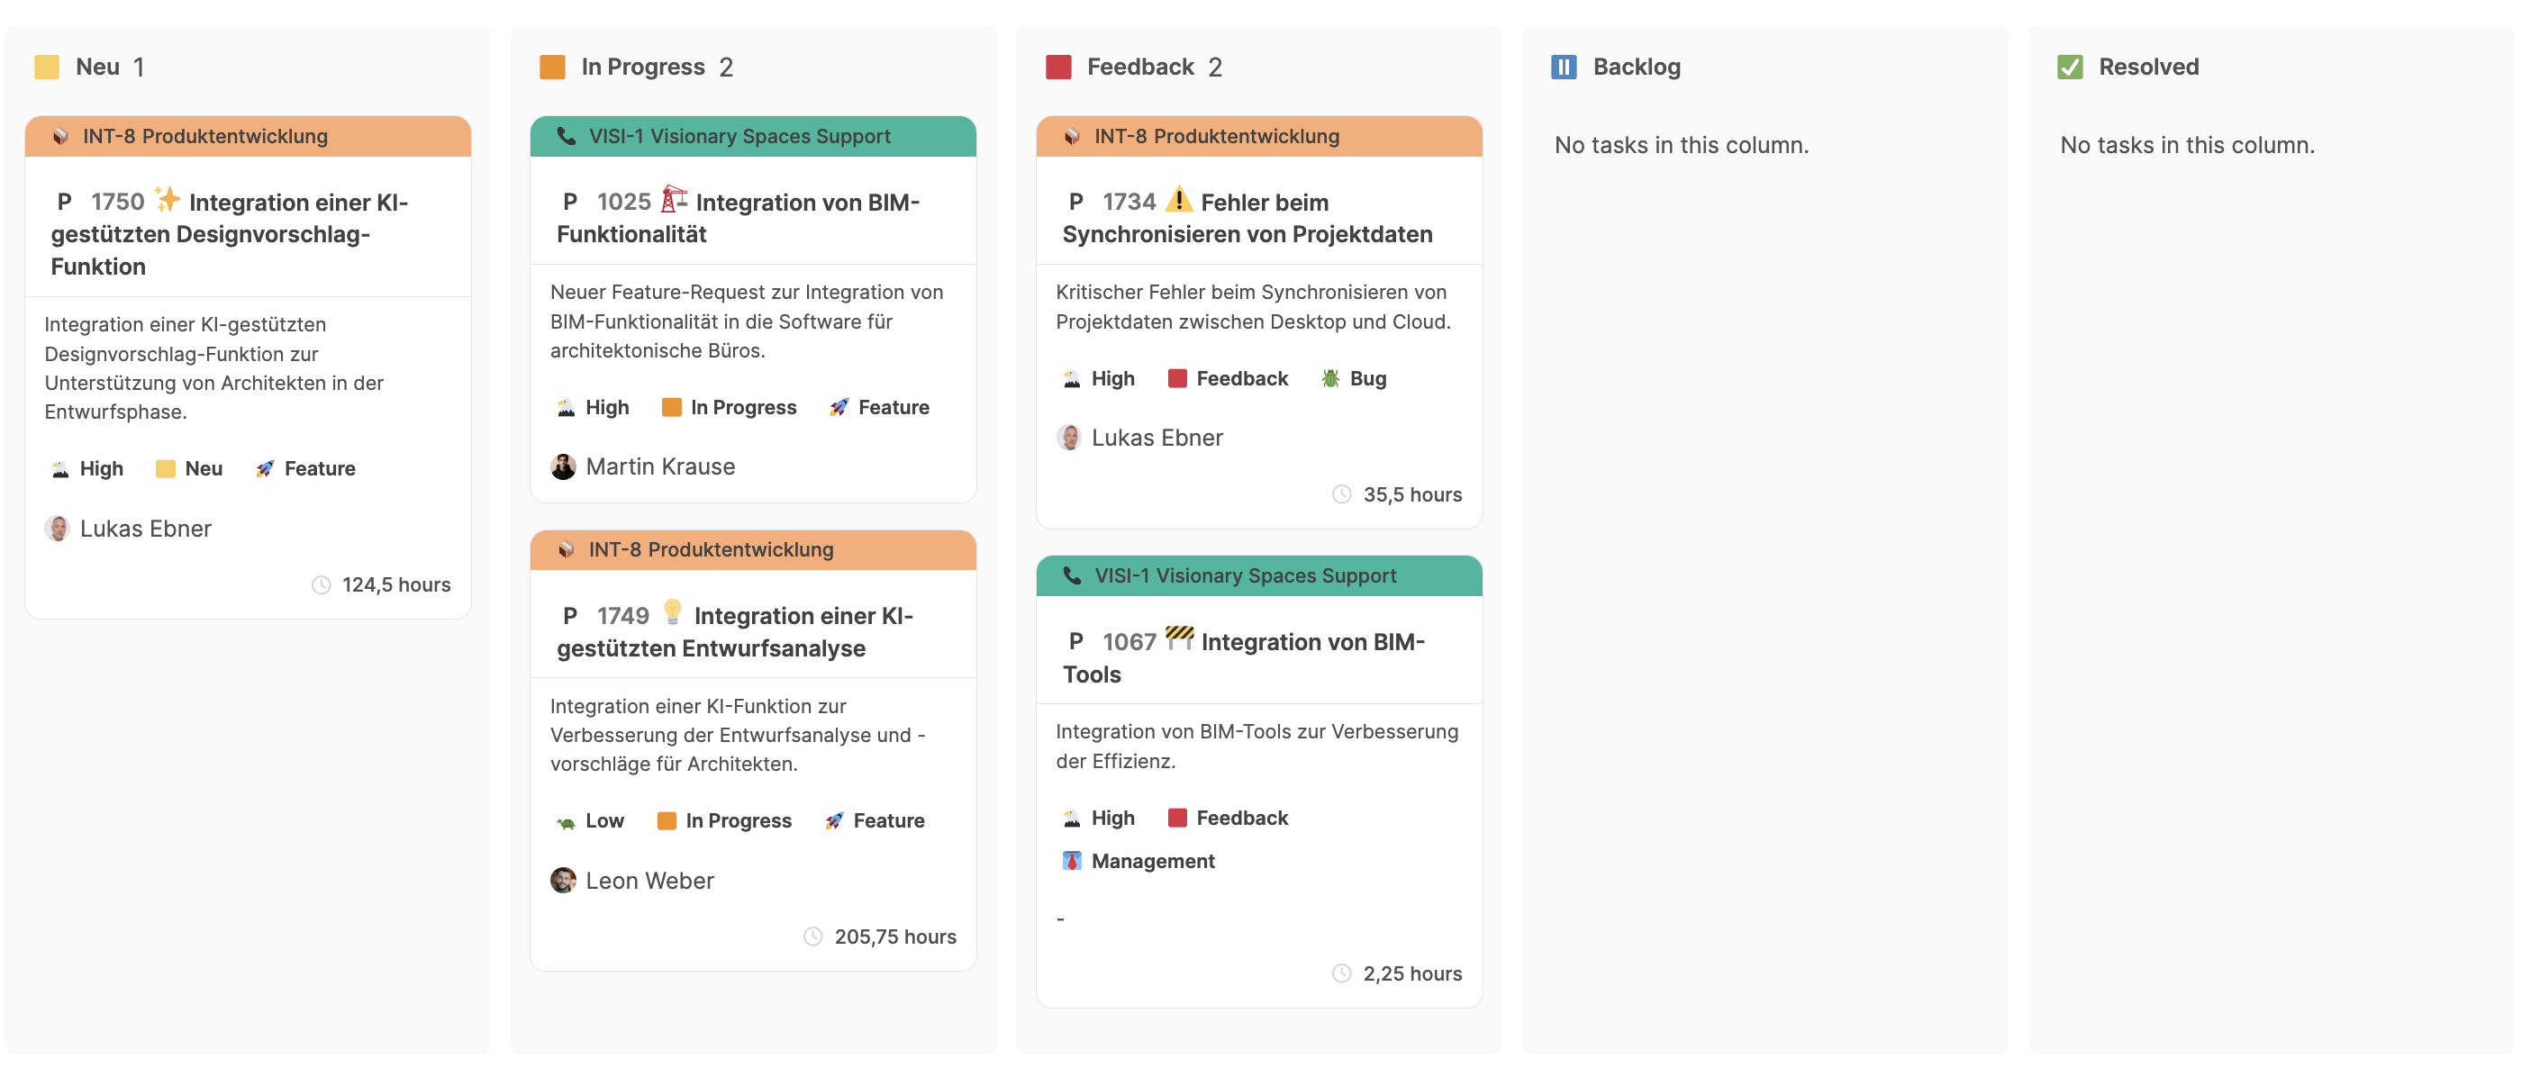Click the 205,75 hours time entry
The width and height of the screenshot is (2531, 1077).
click(x=894, y=937)
